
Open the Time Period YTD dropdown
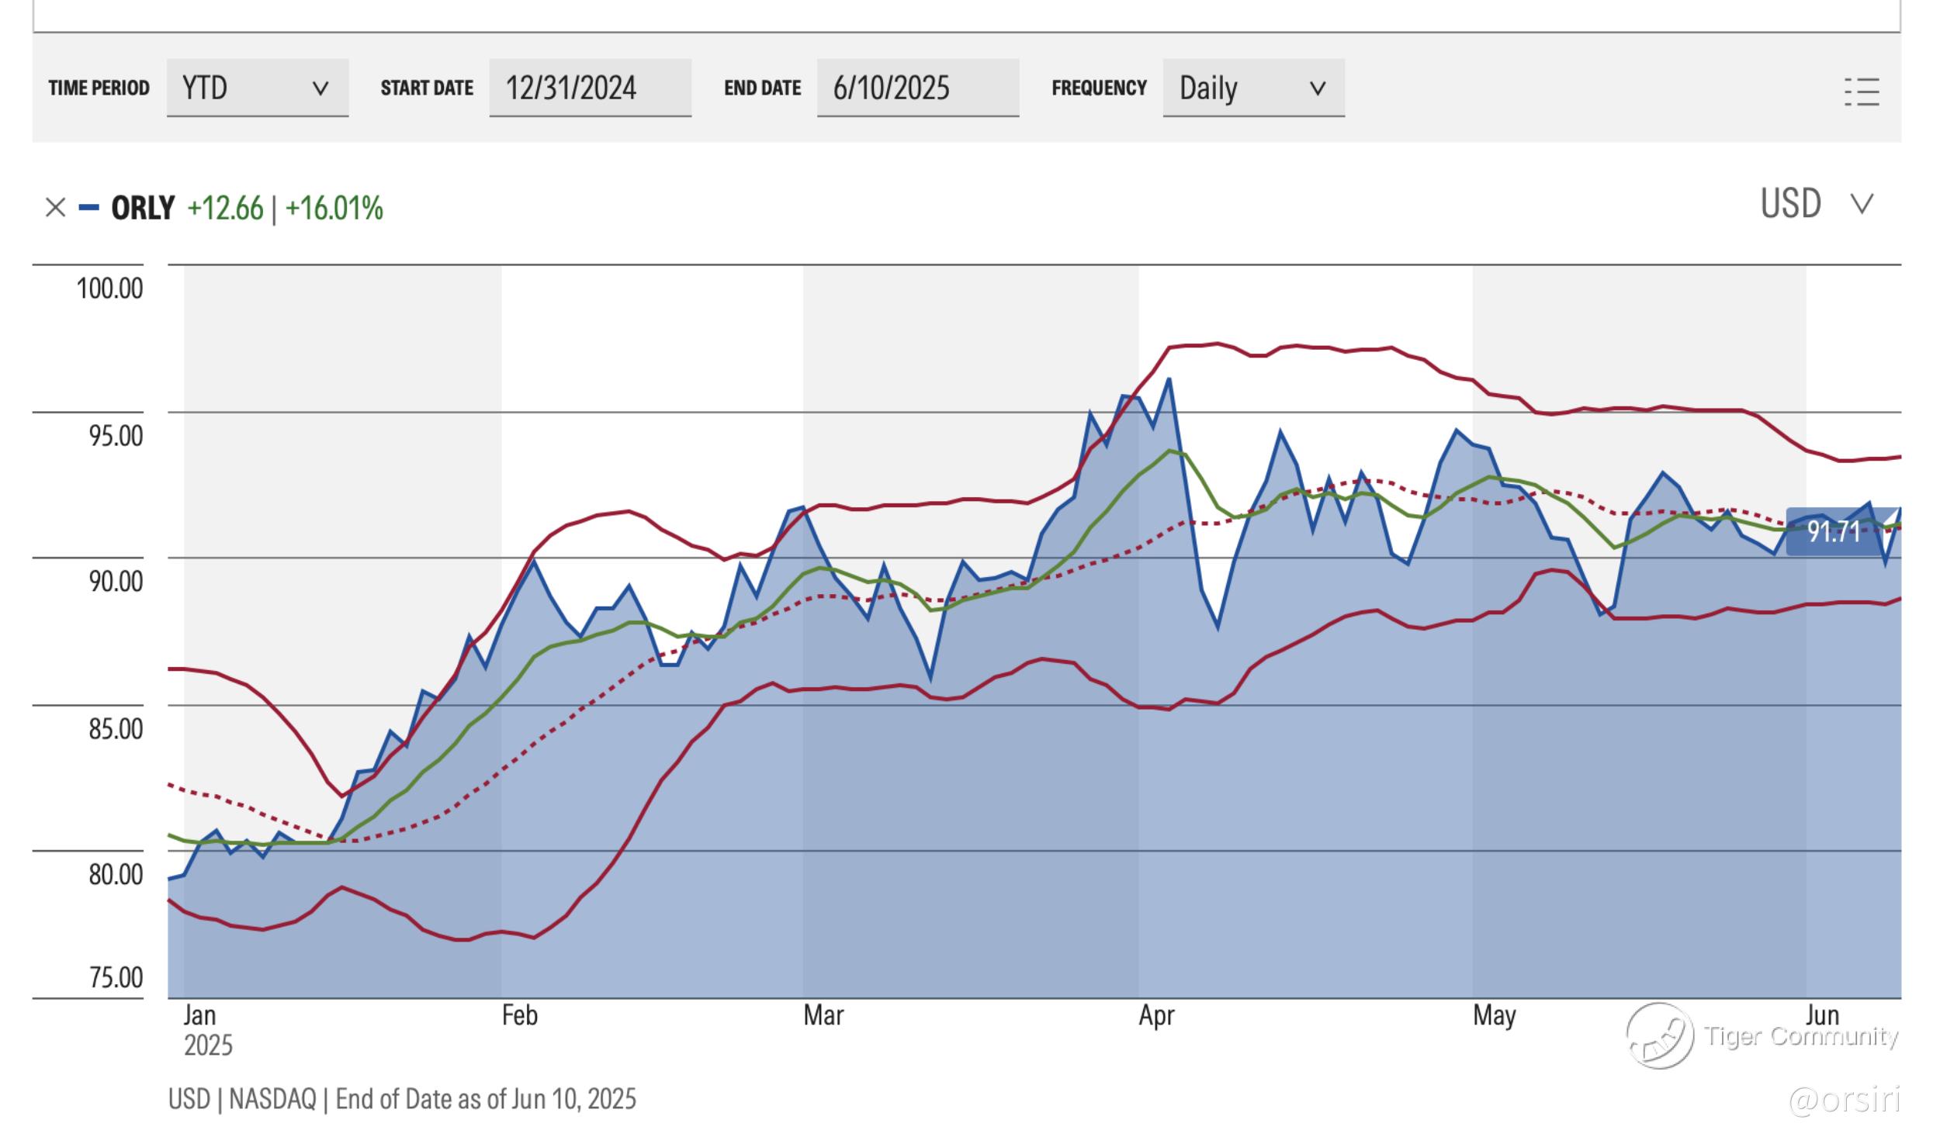click(x=258, y=88)
